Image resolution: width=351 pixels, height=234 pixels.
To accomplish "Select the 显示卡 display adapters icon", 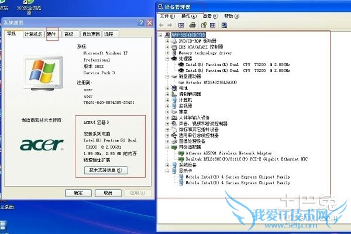I will click(x=174, y=171).
